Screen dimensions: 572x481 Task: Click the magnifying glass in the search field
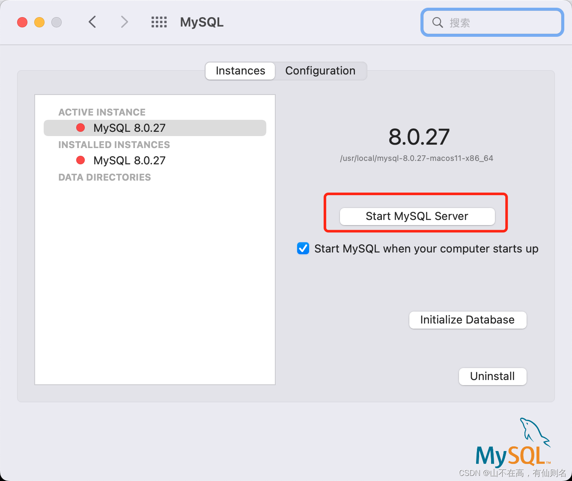click(x=437, y=22)
